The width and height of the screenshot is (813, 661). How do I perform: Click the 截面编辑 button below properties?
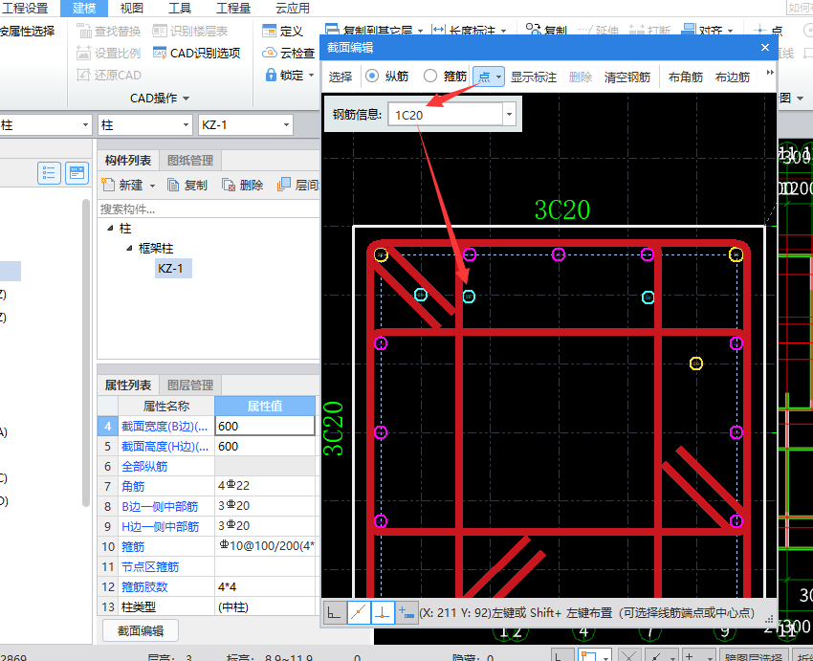(141, 630)
